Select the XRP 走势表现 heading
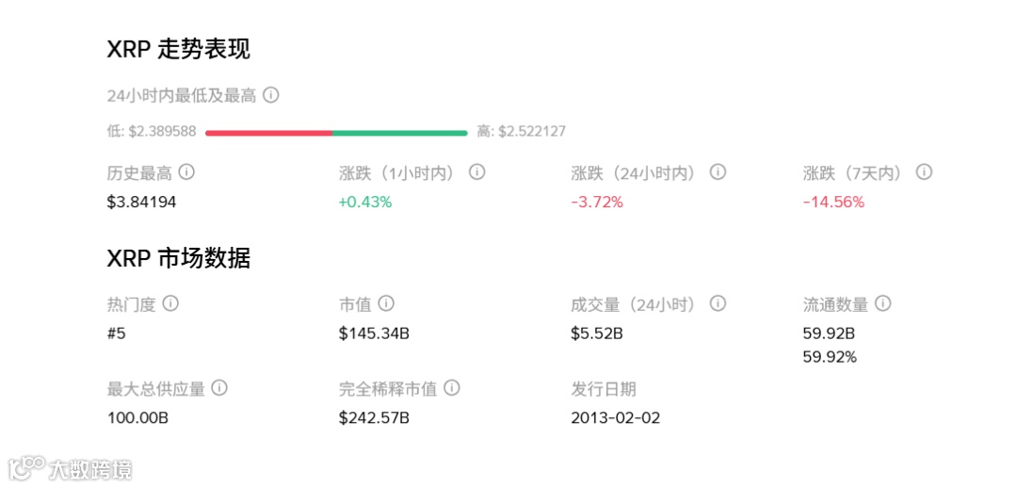The height and width of the screenshot is (488, 1017). (x=179, y=49)
